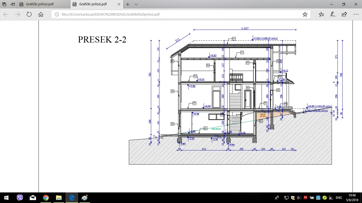362x203 pixels.
Task: Open Settings and more menu
Action: coord(356,15)
